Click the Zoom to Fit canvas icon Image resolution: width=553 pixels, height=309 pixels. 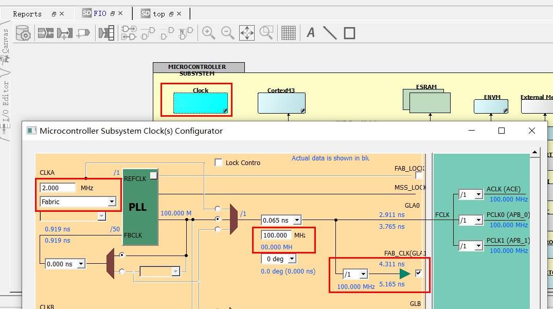247,33
